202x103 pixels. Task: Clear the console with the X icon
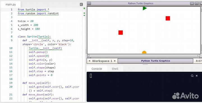click(x=197, y=76)
